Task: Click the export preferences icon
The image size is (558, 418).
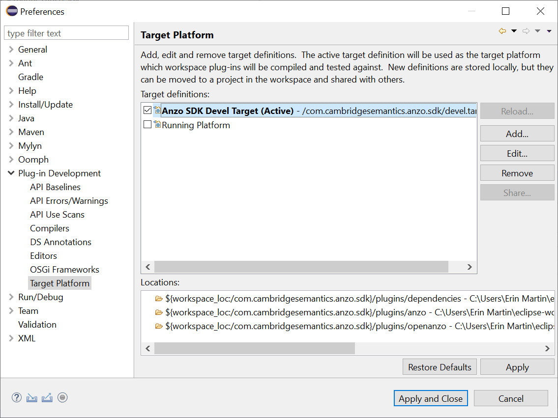Action: click(47, 397)
